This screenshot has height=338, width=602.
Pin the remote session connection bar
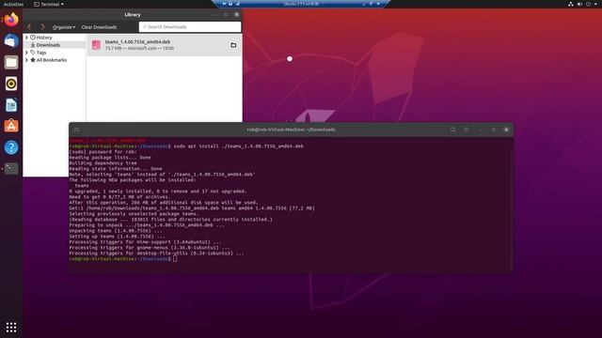[x=224, y=4]
